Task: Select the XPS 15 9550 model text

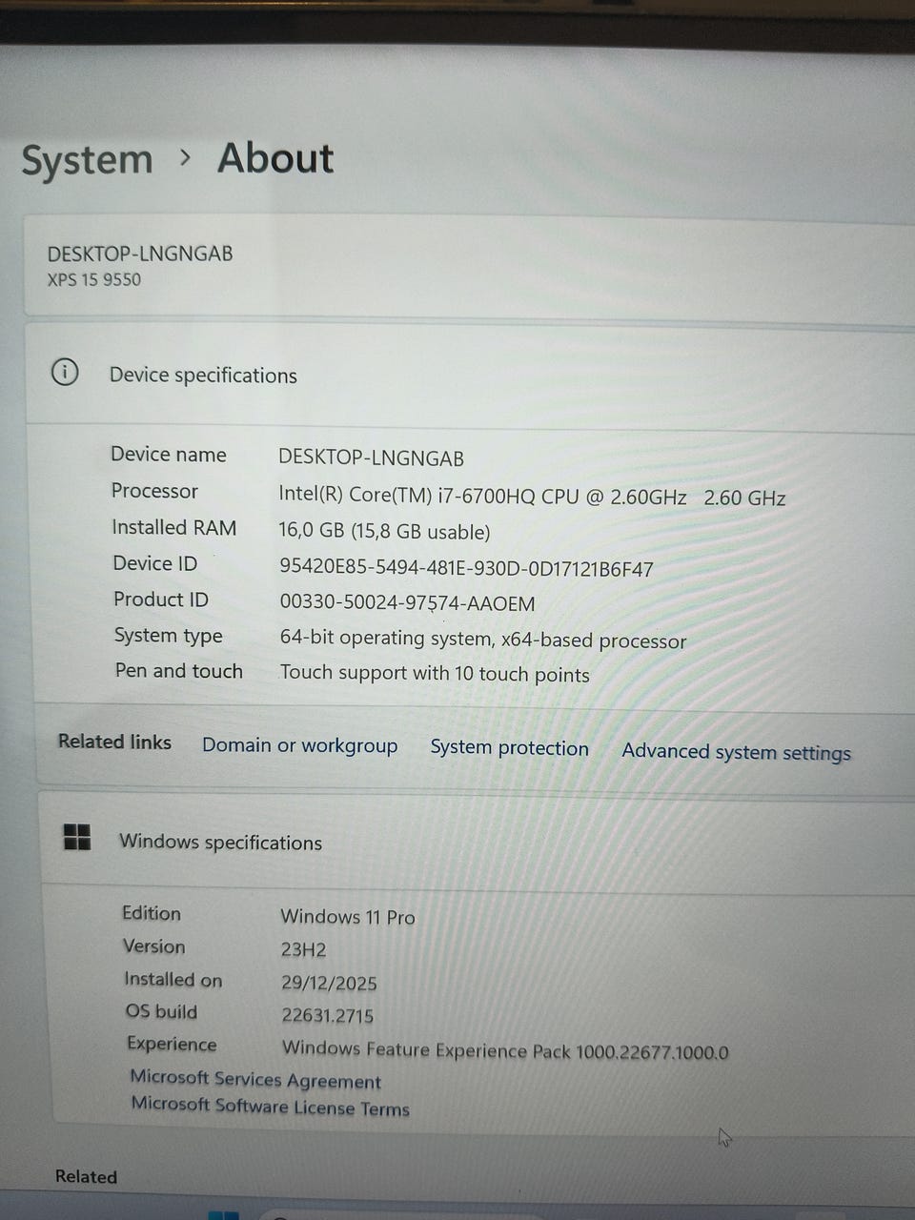Action: [x=94, y=279]
